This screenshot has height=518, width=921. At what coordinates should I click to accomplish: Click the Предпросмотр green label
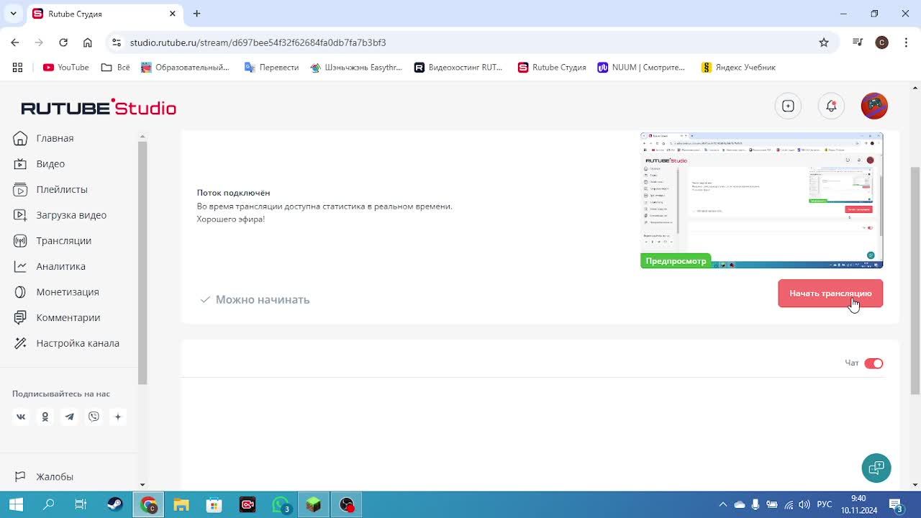pyautogui.click(x=676, y=261)
